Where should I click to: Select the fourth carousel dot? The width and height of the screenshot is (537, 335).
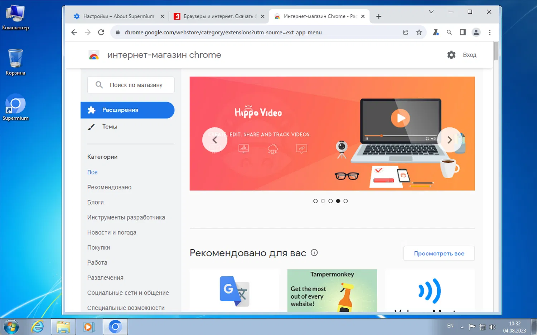(338, 201)
